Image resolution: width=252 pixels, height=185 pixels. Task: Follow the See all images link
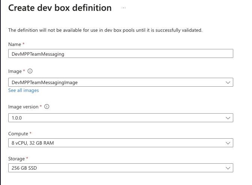(x=24, y=90)
